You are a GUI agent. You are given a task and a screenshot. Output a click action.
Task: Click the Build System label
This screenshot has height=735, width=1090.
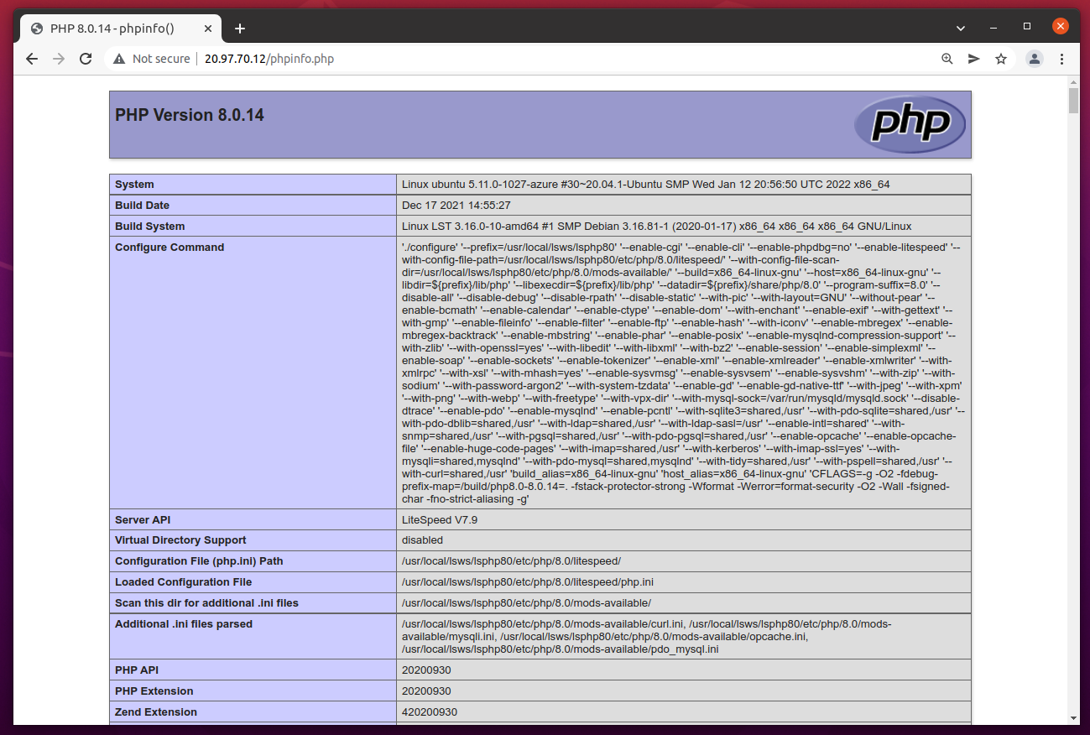tap(149, 227)
